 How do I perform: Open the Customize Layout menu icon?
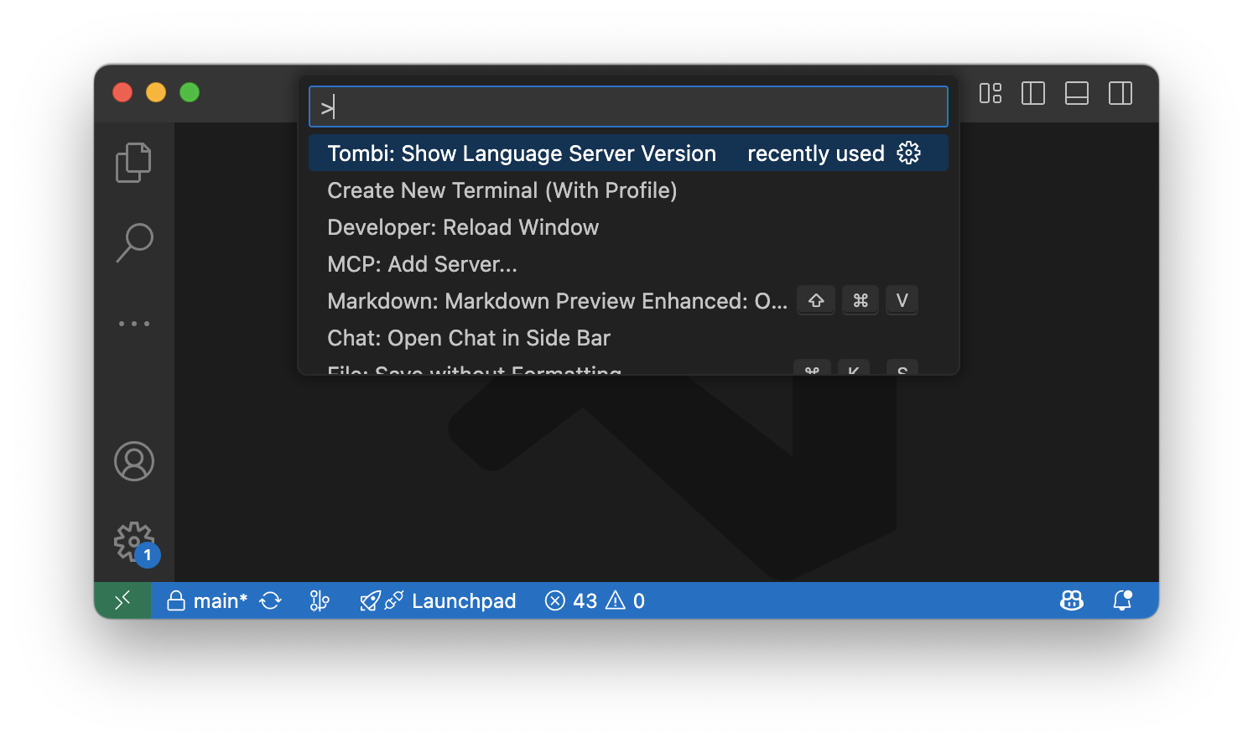990,93
